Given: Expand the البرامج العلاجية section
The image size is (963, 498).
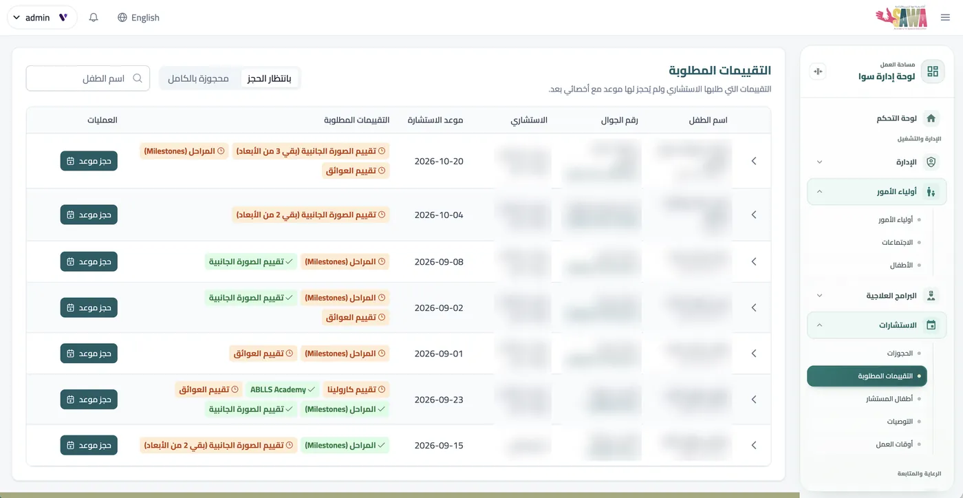Looking at the screenshot, I should point(876,296).
